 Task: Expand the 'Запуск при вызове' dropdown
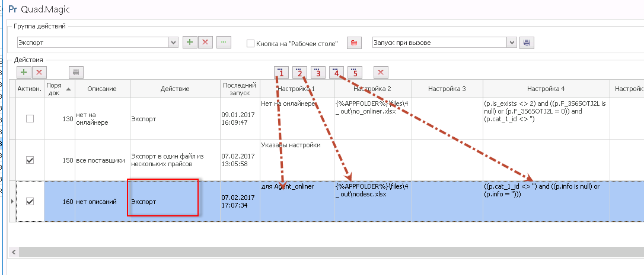tap(512, 42)
